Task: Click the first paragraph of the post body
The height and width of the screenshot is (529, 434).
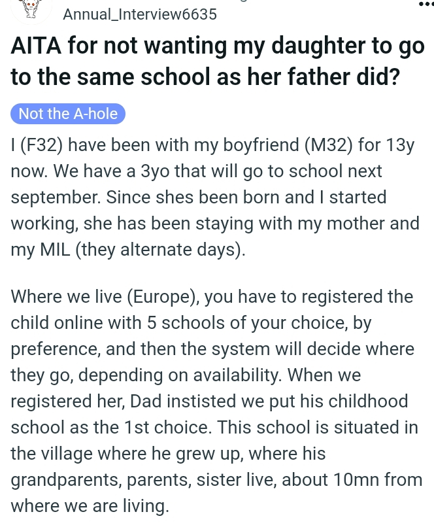Action: [215, 197]
